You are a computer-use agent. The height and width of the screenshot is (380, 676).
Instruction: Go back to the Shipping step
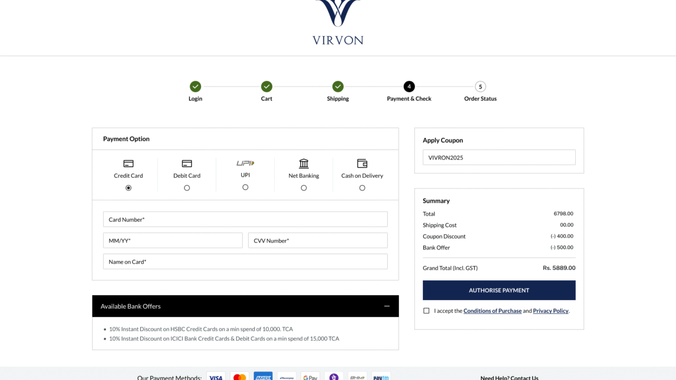(x=338, y=86)
